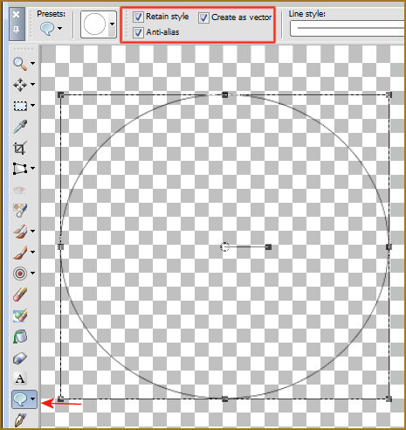
Task: Disable the Anti-alias checkbox
Action: point(138,32)
